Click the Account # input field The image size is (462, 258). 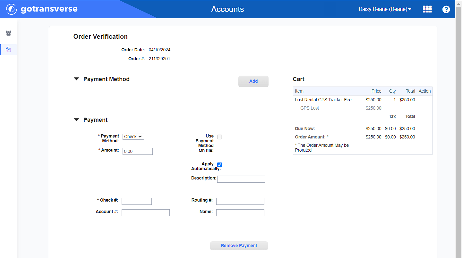146,213
